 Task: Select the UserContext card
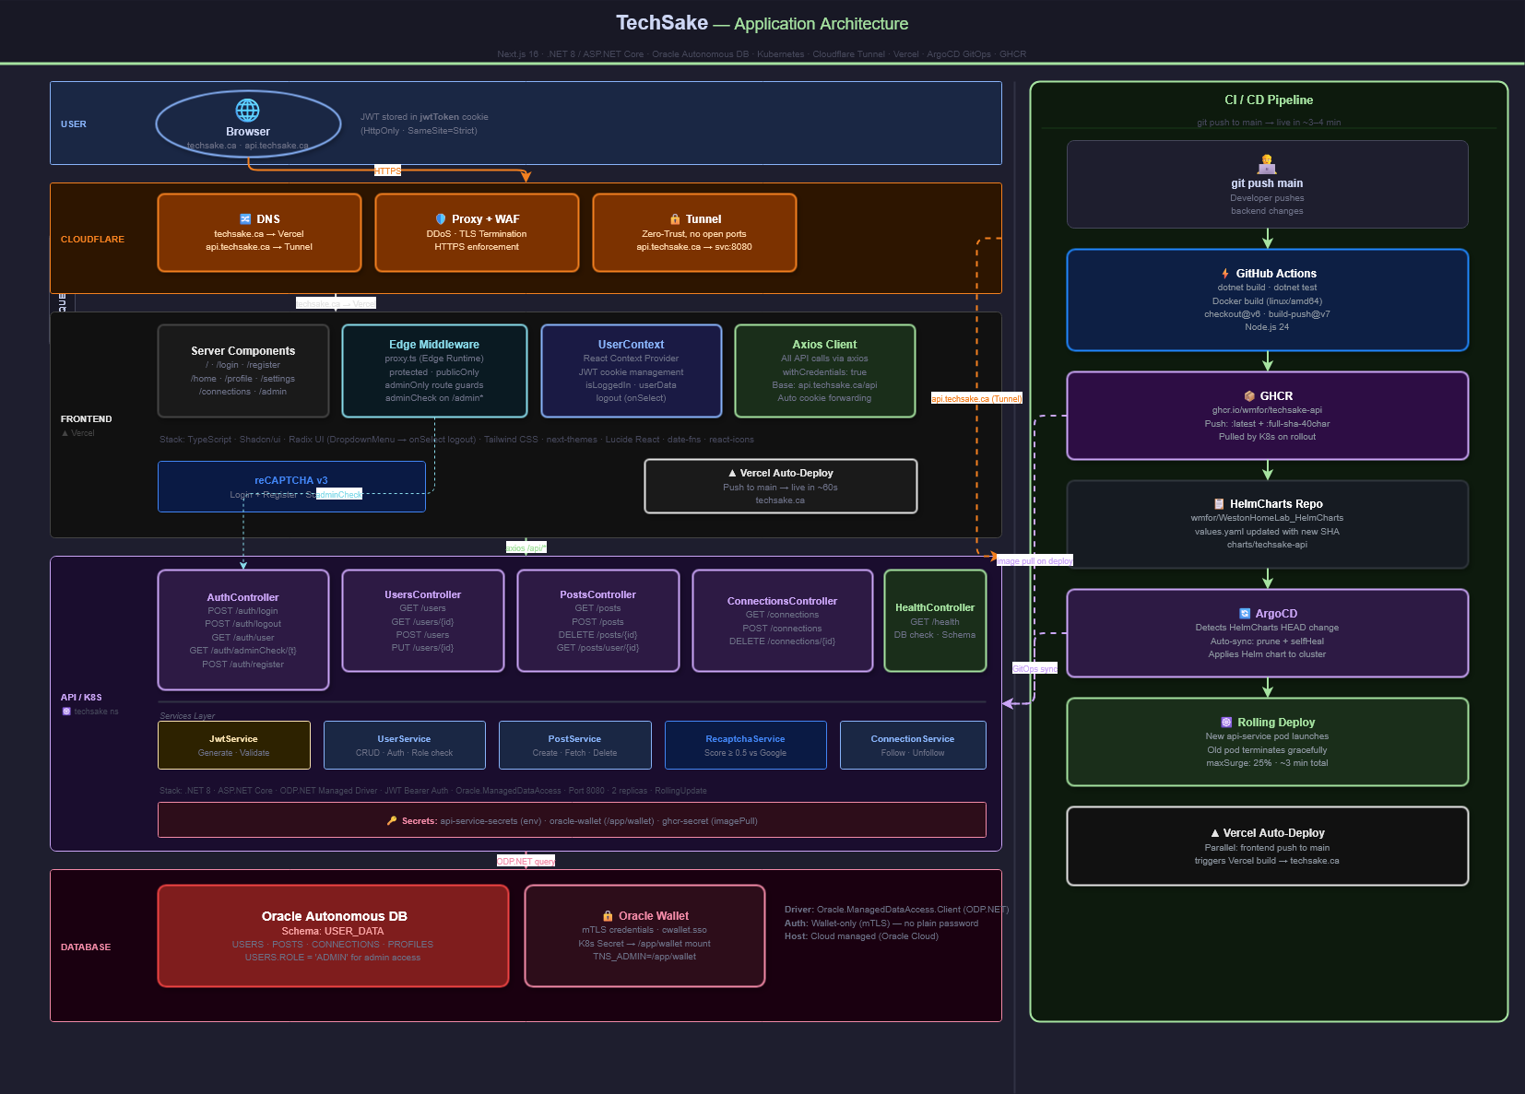631,371
